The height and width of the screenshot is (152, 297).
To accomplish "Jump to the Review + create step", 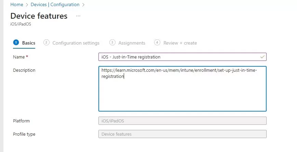I will (180, 43).
